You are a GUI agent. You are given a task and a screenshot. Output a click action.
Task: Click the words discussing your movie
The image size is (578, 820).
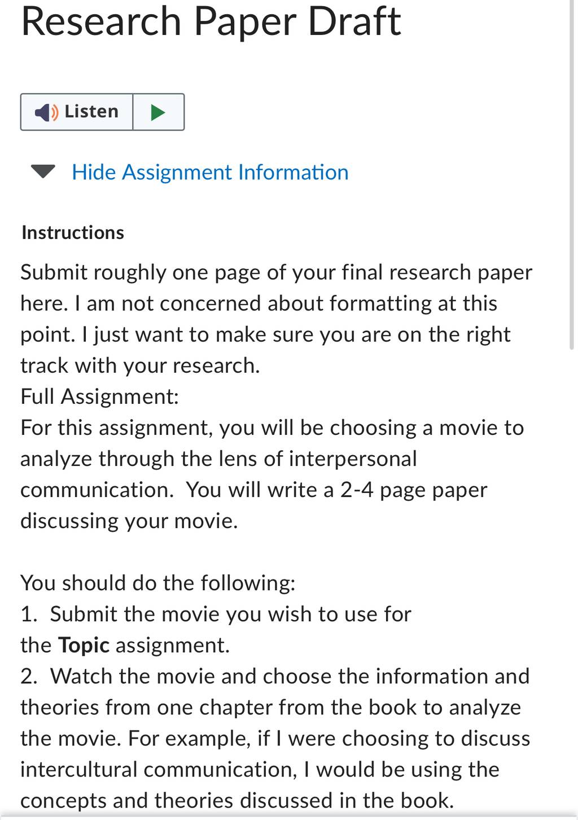[x=129, y=521]
